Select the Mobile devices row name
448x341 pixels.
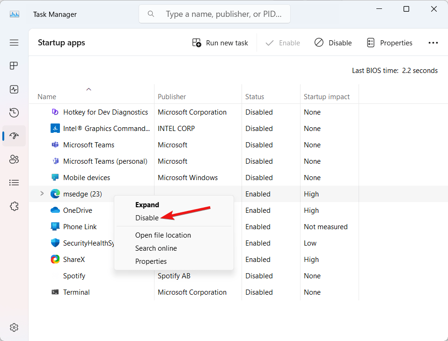[87, 178]
